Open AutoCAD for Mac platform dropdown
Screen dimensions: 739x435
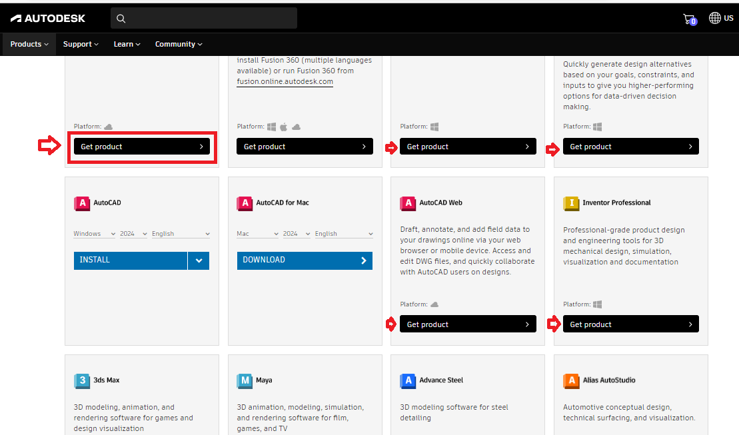click(257, 234)
